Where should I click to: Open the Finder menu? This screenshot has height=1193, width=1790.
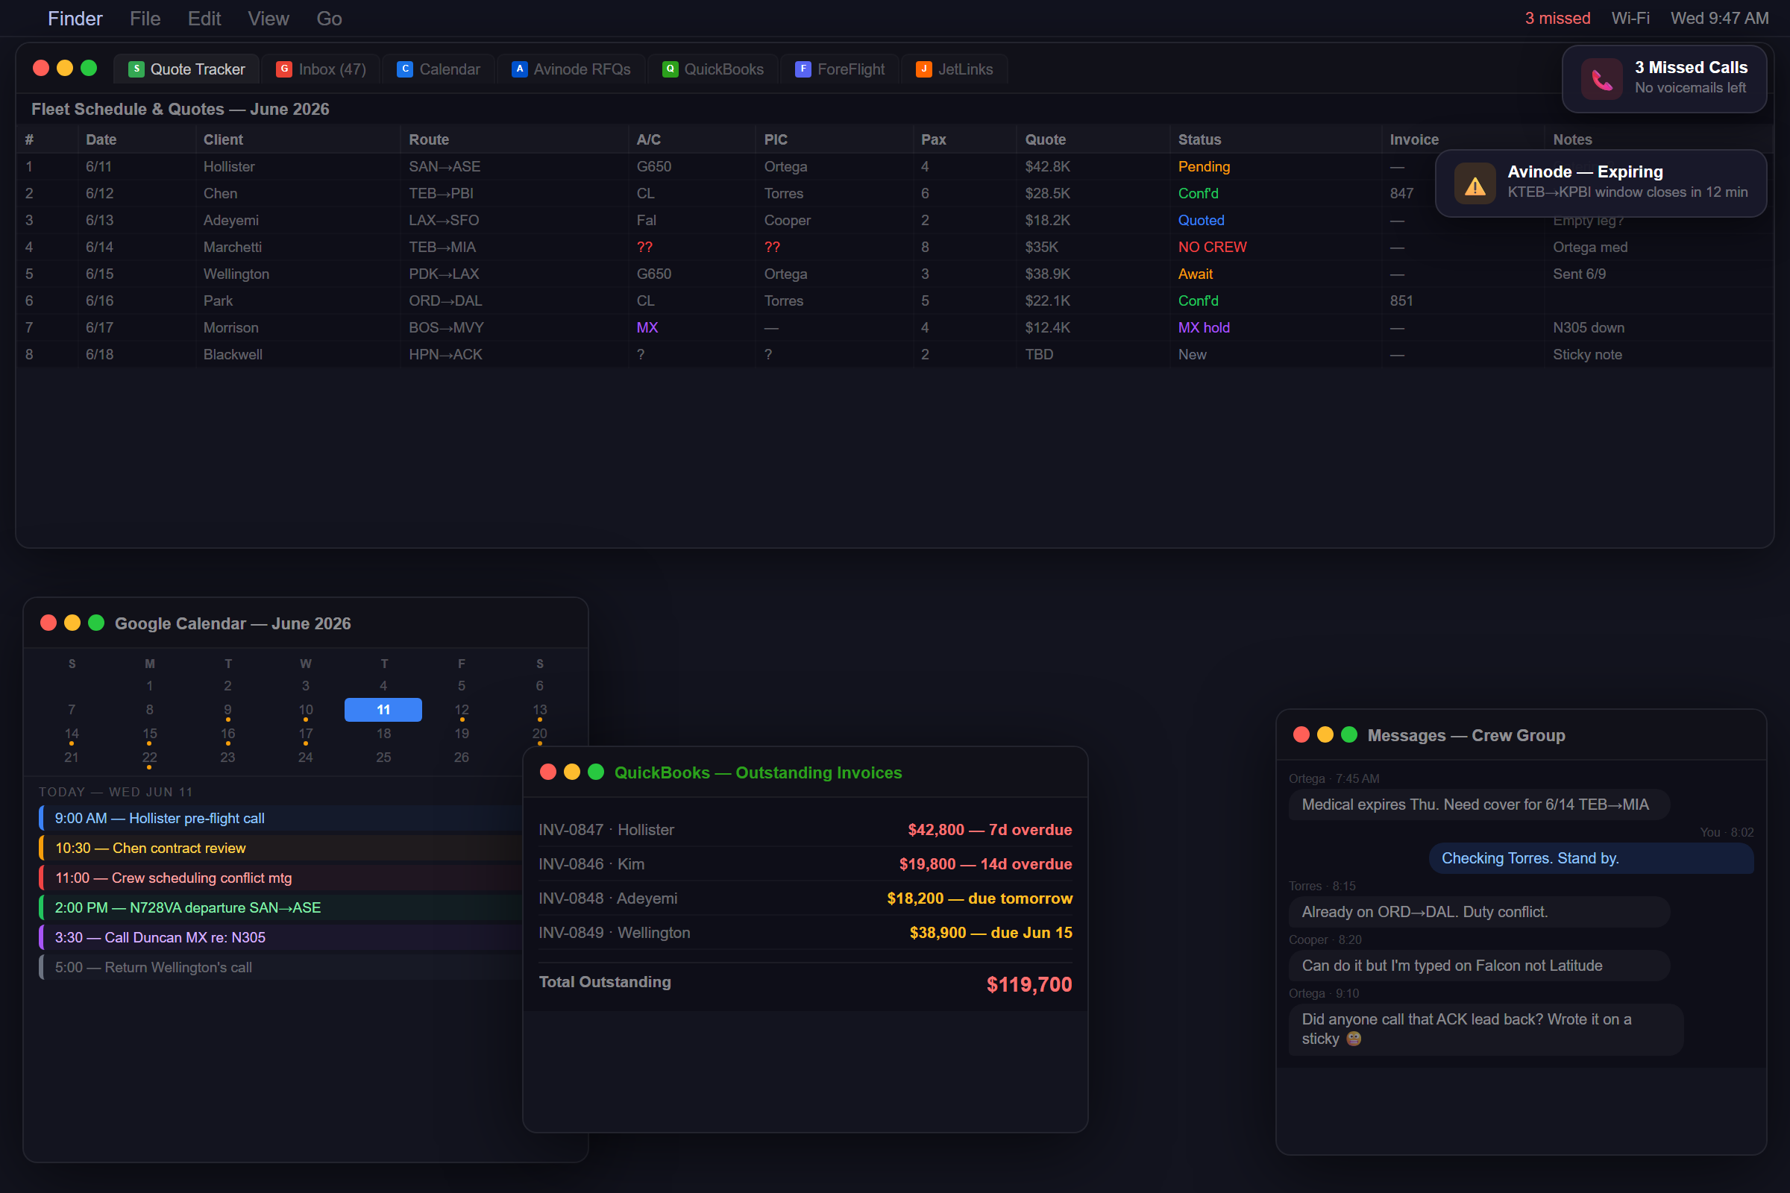(75, 18)
